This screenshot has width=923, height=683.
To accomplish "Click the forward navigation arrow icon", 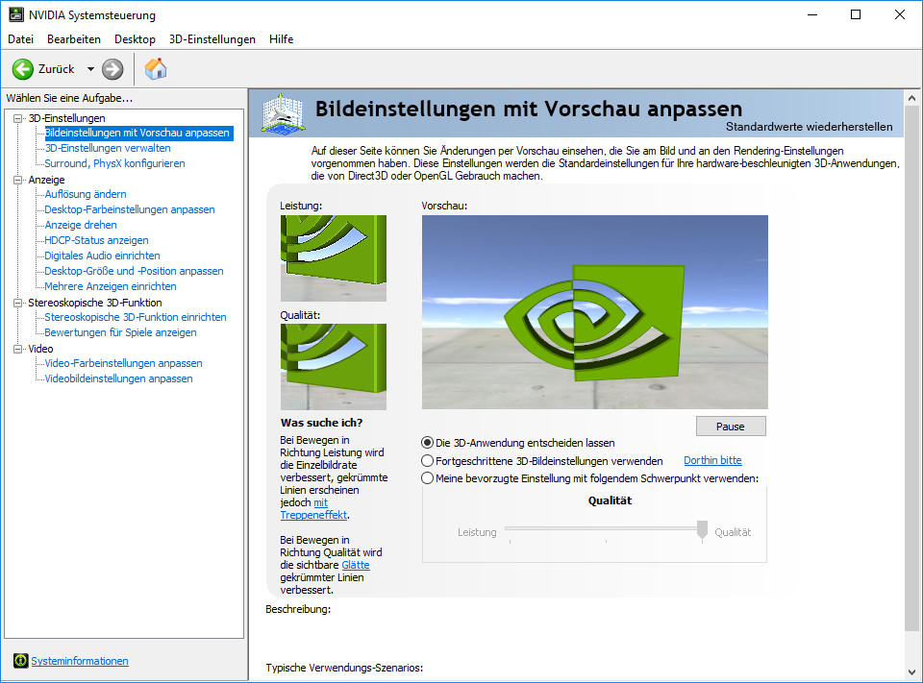I will point(112,68).
